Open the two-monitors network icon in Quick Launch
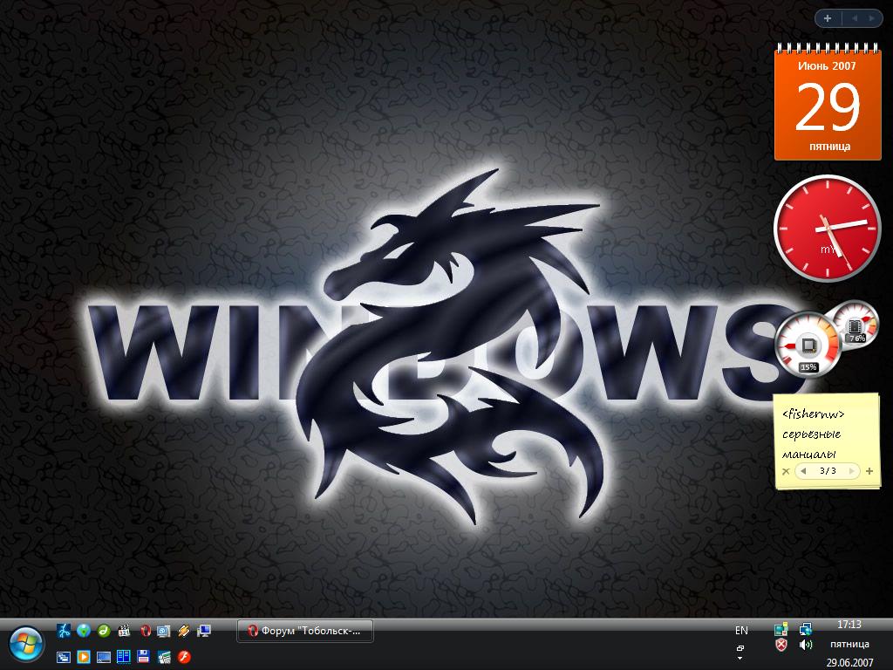This screenshot has height=670, width=893. click(x=203, y=630)
